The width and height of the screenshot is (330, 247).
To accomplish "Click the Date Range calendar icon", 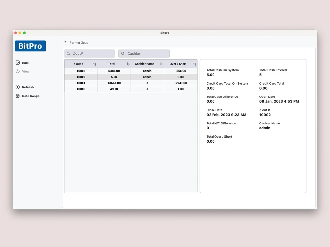I will coord(17,96).
